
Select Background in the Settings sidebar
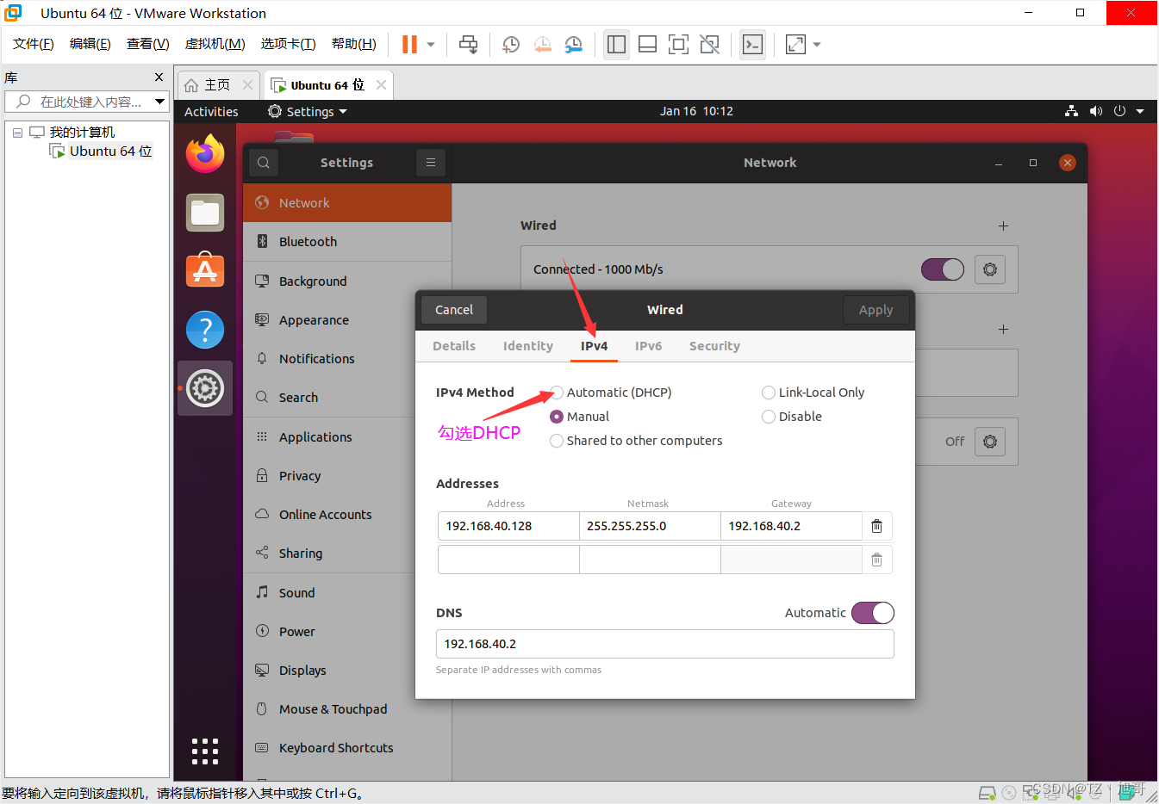347,281
